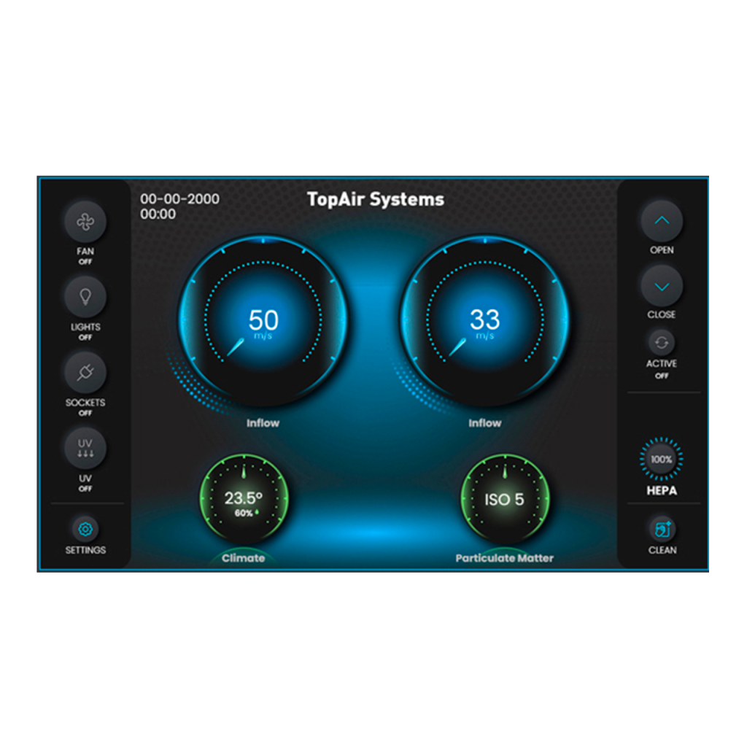Click the TopAir Systems title

[375, 199]
